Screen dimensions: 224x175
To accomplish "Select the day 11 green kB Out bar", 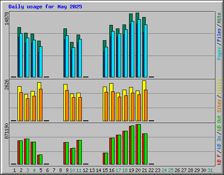I will pyautogui.click(x=80, y=152).
